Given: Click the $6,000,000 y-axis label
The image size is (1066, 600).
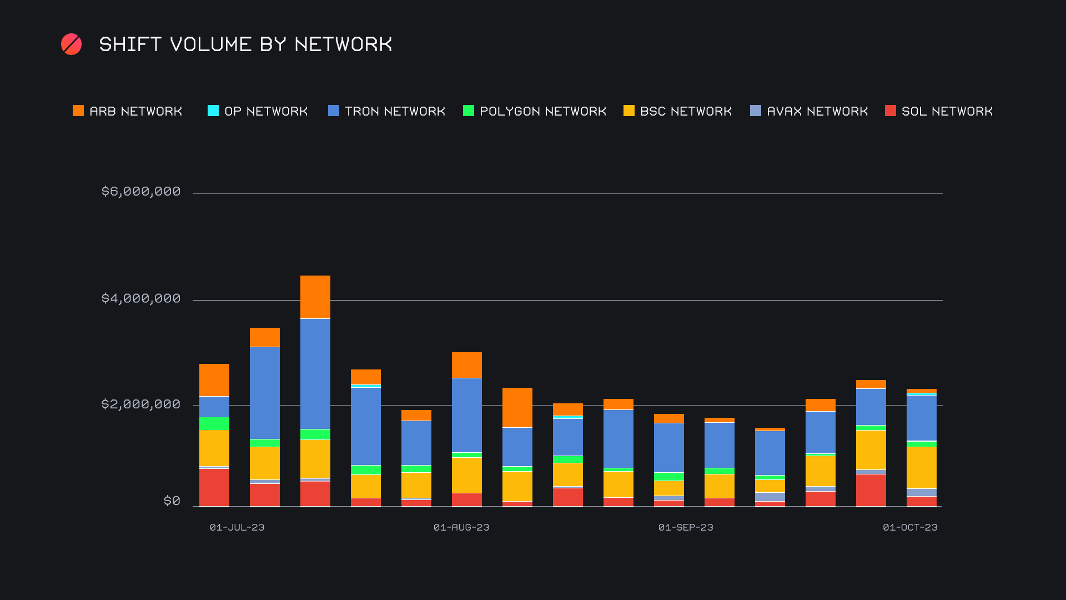Looking at the screenshot, I should tap(141, 192).
